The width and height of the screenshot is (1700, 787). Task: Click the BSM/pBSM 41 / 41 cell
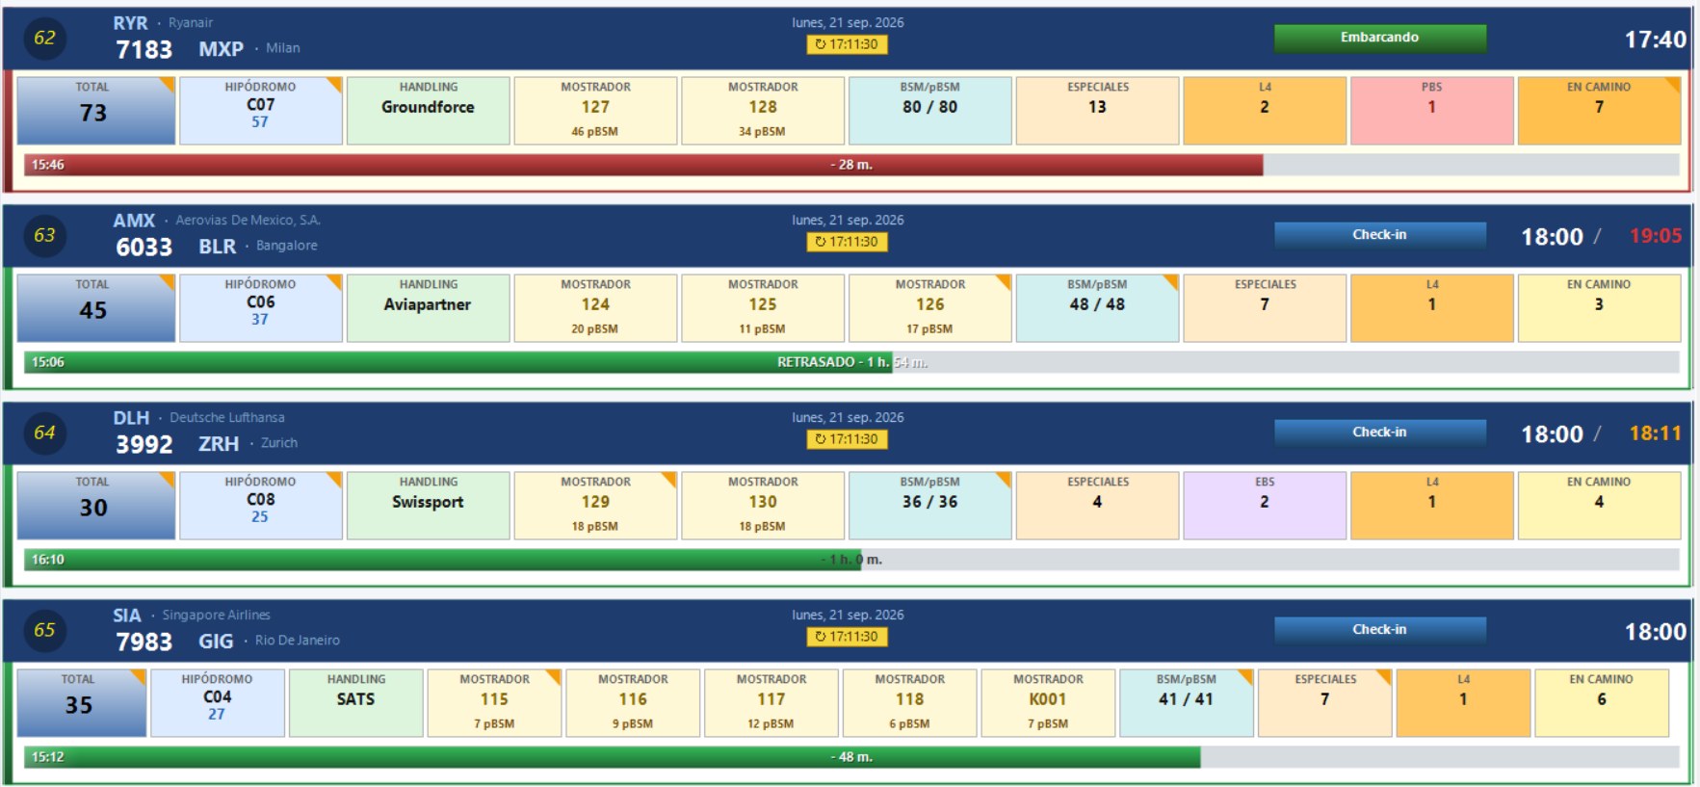coord(1187,703)
